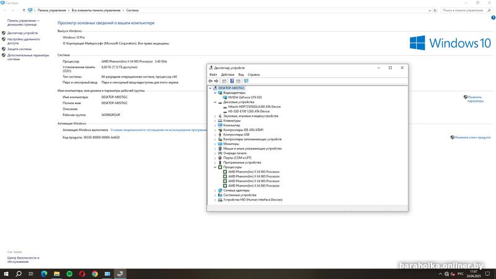The width and height of the screenshot is (496, 279).
Task: Click Панель управления breadcrumb in address bar
Action: point(51,11)
